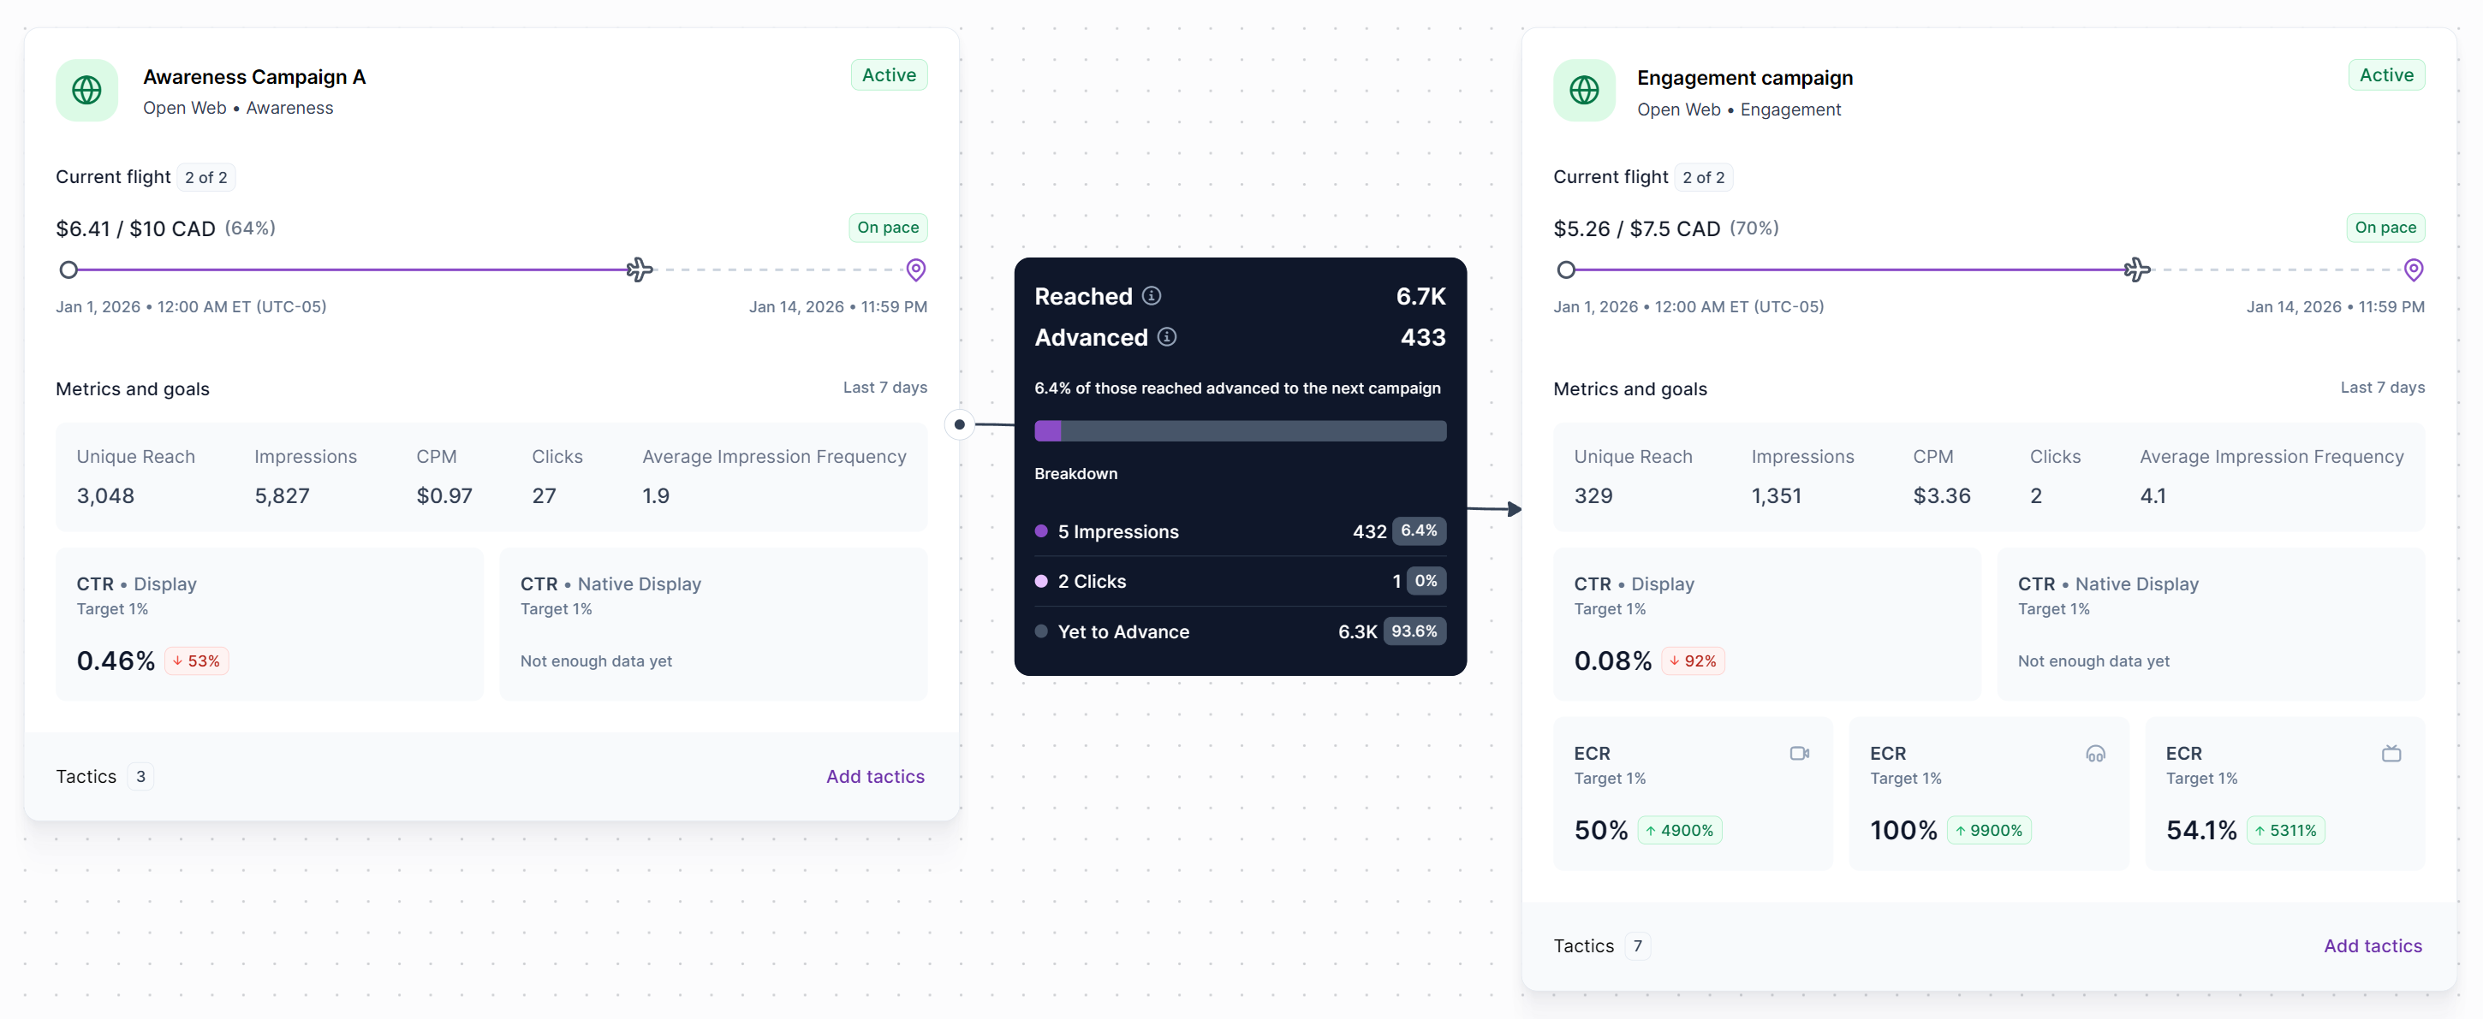Click Engagement campaign globe icon
Image resolution: width=2483 pixels, height=1019 pixels.
[x=1584, y=91]
